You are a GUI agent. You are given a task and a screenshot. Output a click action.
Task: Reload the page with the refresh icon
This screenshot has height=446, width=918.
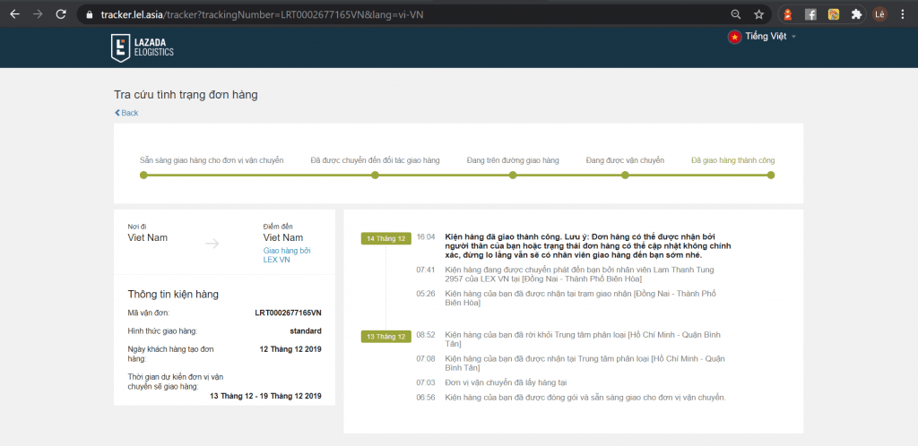tap(61, 14)
